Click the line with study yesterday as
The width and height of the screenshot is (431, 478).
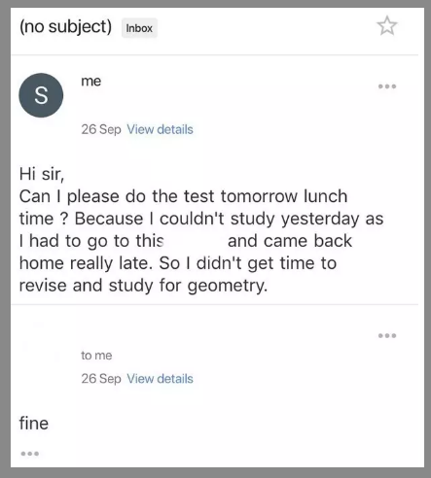pos(201,219)
